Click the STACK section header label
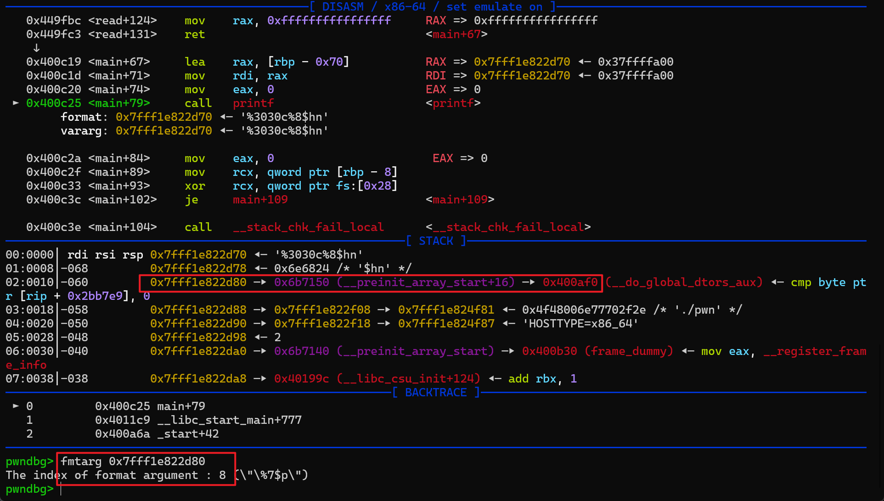Screen dimensions: 884x501 click(436, 241)
